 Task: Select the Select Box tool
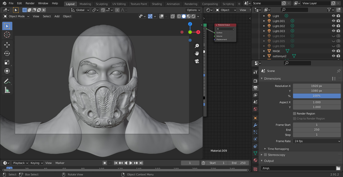click(7, 26)
